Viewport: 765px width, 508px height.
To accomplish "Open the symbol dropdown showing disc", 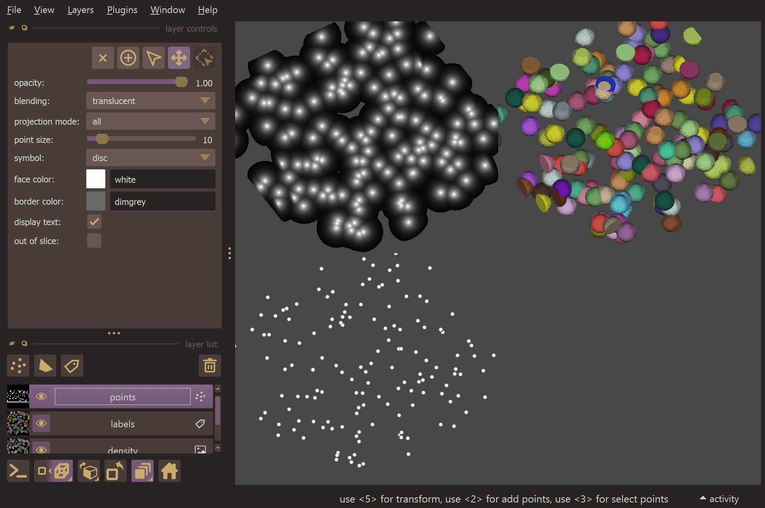I will point(150,158).
